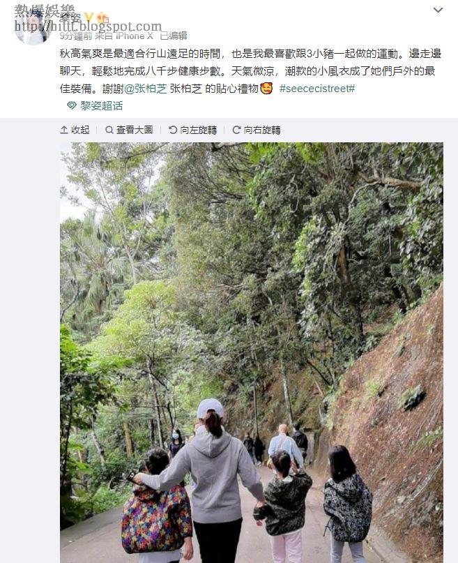Click the 收起 collapse label

click(x=80, y=130)
